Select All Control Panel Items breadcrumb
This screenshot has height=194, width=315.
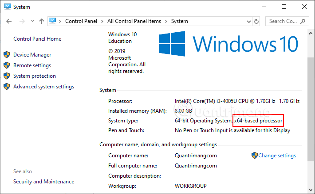(x=135, y=21)
